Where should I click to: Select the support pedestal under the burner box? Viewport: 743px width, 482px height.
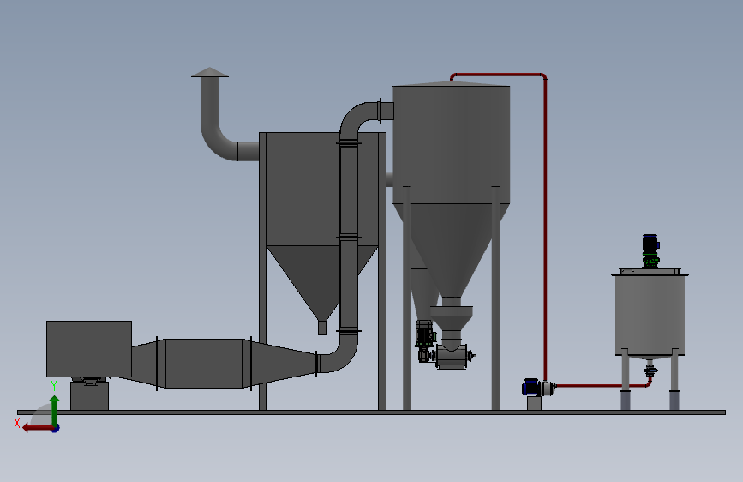[90, 395]
